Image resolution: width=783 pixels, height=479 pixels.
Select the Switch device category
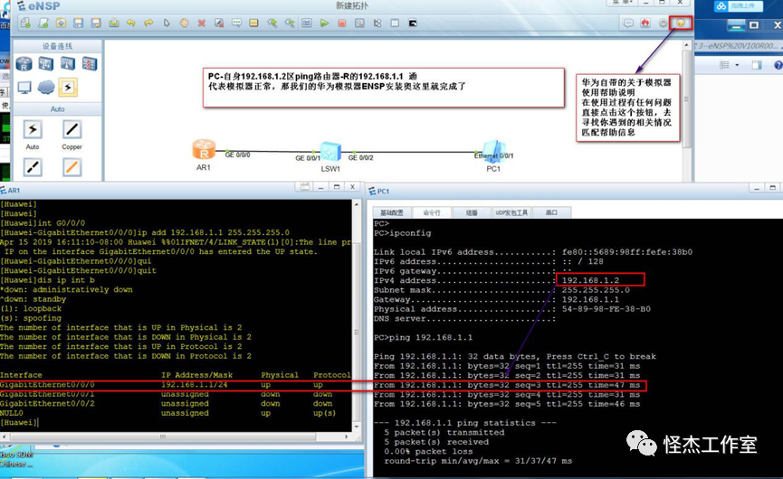[x=46, y=63]
